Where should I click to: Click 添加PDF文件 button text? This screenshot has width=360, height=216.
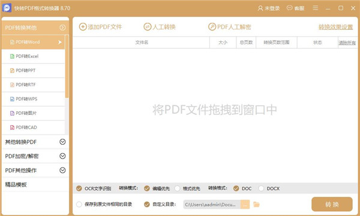[x=105, y=27]
